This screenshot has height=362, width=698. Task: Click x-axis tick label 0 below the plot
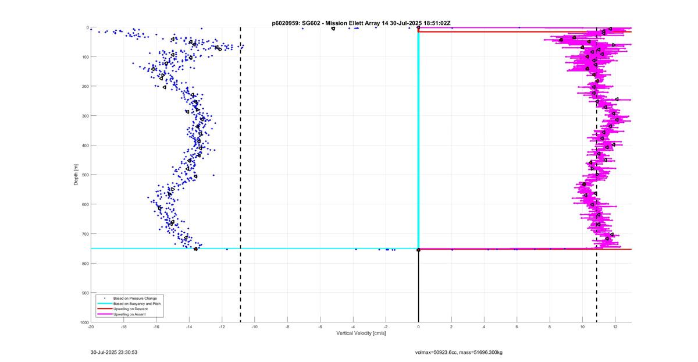pos(419,326)
